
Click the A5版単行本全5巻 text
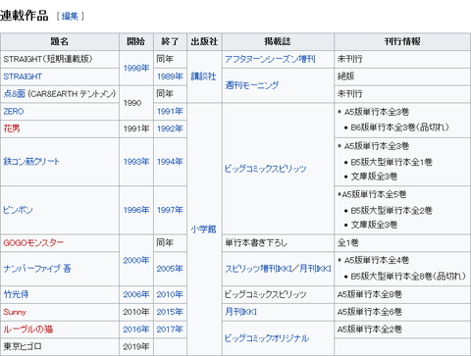pyautogui.click(x=374, y=194)
